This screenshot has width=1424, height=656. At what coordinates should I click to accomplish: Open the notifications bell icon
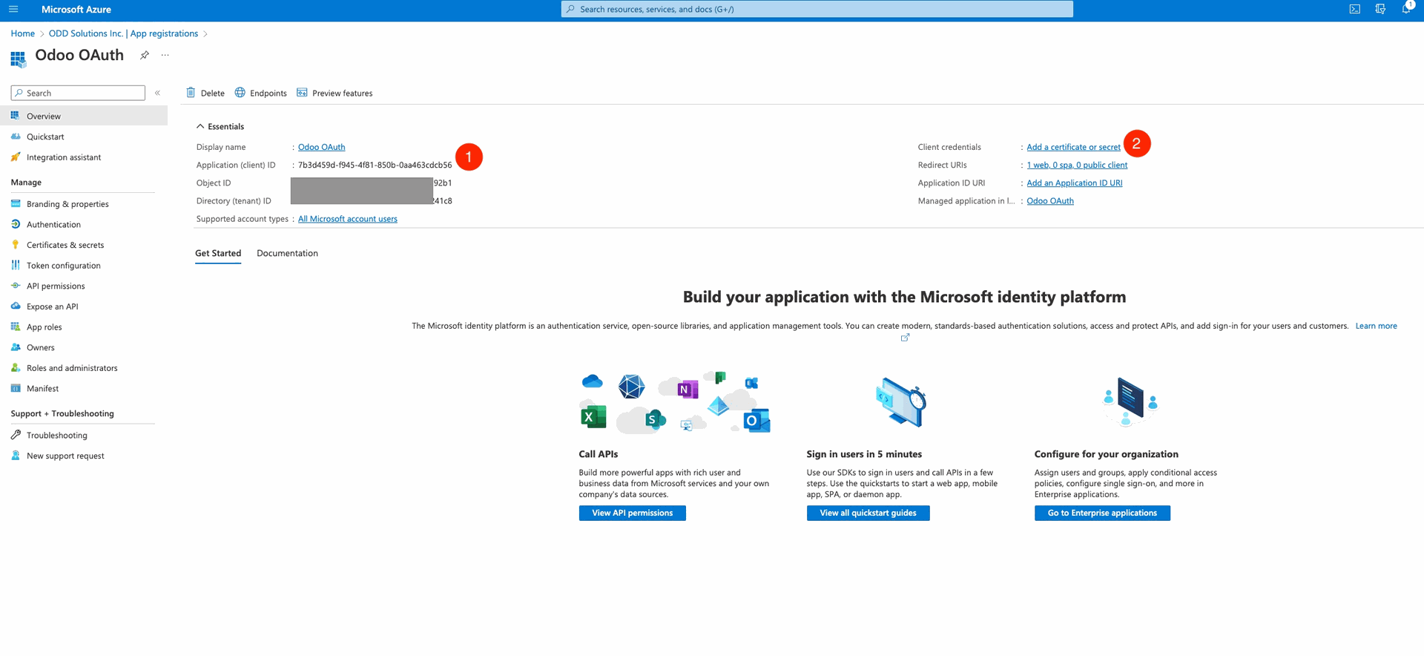1406,9
